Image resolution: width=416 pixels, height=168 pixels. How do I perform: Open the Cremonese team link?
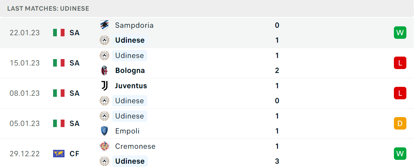pyautogui.click(x=135, y=146)
